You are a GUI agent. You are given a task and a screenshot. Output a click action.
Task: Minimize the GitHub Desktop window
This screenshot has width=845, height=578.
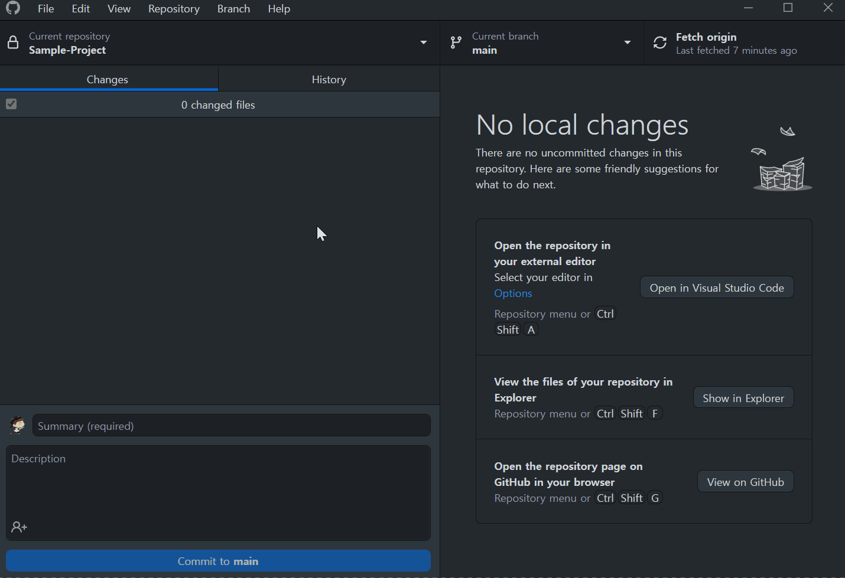click(x=748, y=8)
